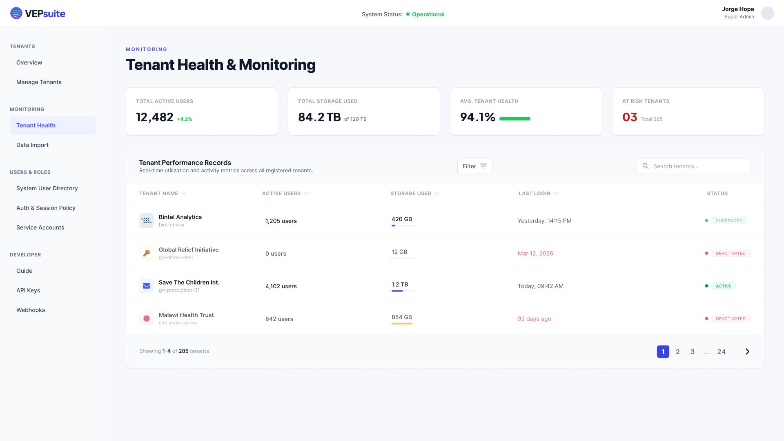Click Malawi Health Trust storage bar

point(404,324)
